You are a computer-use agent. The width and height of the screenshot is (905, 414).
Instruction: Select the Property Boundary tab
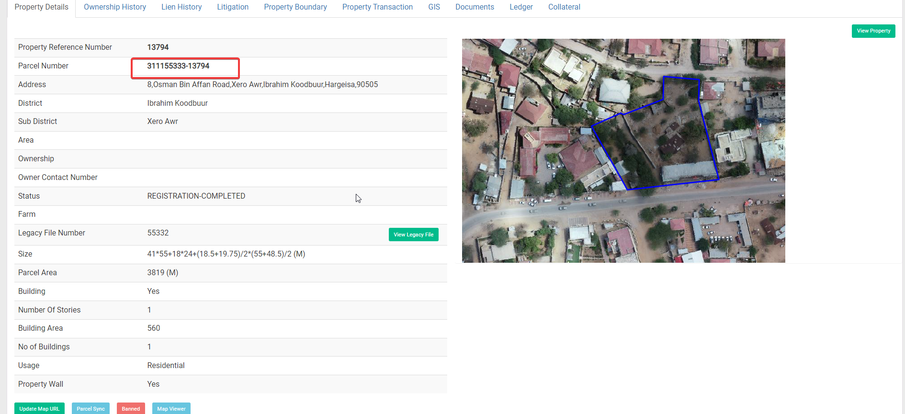pyautogui.click(x=295, y=7)
